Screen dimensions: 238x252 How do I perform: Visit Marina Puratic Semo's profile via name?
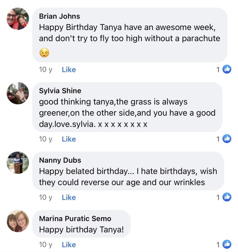(75, 218)
